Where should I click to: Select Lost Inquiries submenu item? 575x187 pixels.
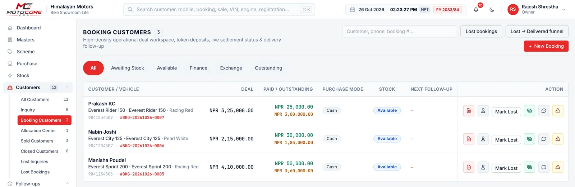45,162
